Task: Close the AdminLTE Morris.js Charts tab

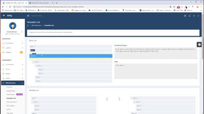Action: click(x=53, y=3)
